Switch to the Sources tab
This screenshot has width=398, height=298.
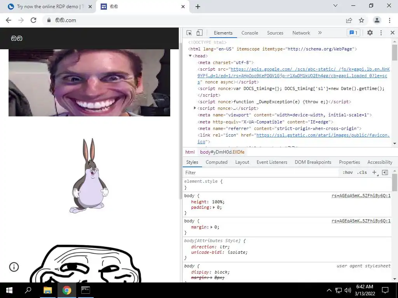click(275, 33)
